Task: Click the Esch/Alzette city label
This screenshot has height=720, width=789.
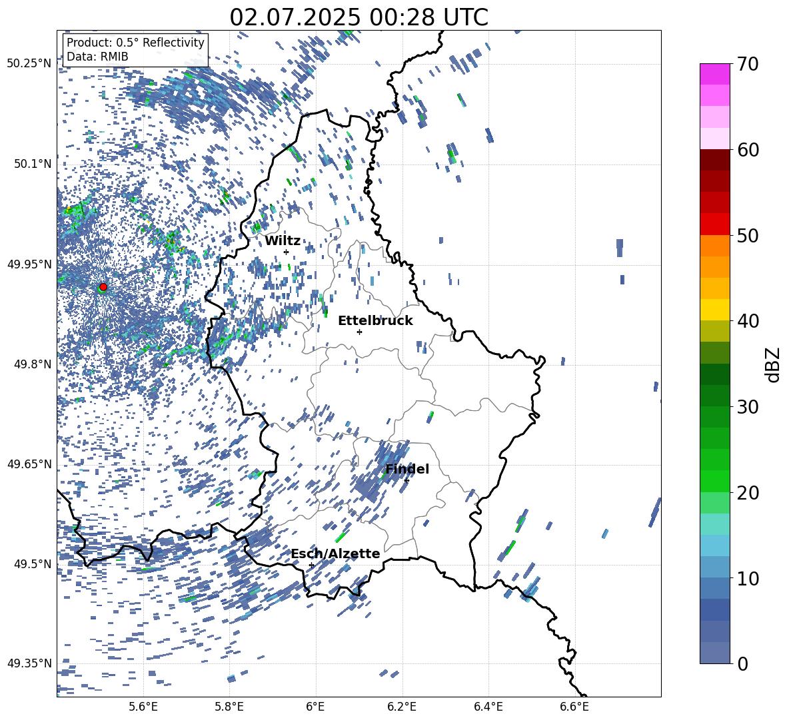Action: [336, 554]
